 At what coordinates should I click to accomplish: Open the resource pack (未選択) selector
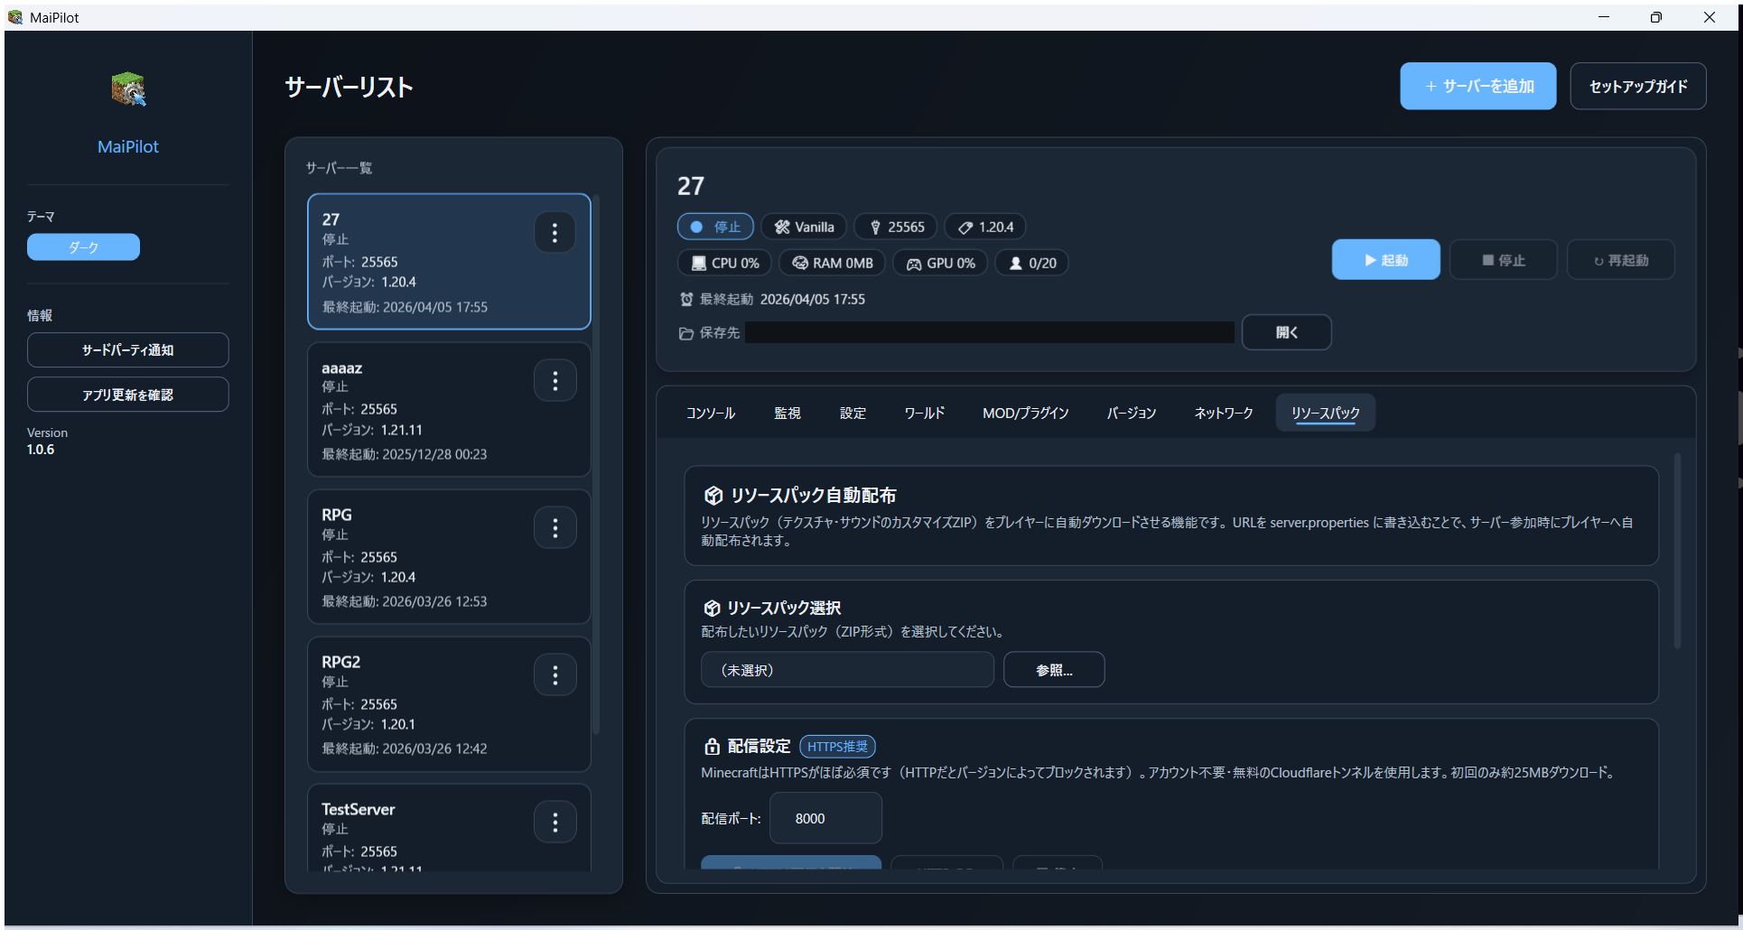point(846,669)
